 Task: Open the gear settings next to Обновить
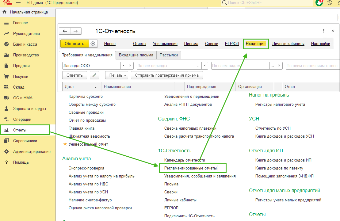click(x=93, y=44)
